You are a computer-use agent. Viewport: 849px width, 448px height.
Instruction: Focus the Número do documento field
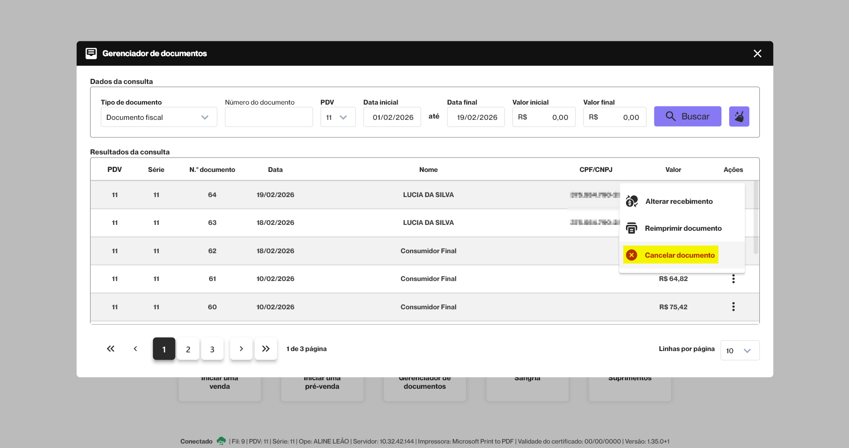pos(268,117)
